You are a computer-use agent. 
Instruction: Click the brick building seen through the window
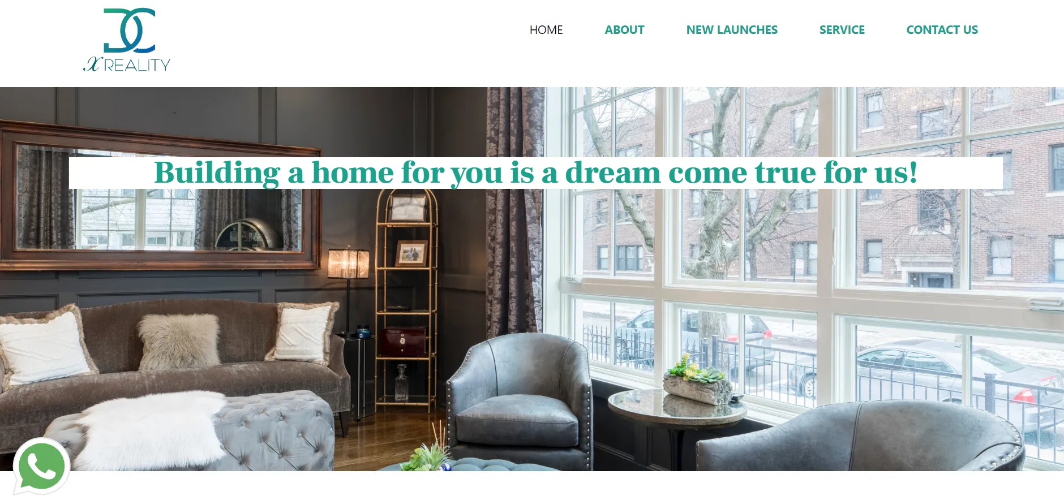[x=956, y=187]
